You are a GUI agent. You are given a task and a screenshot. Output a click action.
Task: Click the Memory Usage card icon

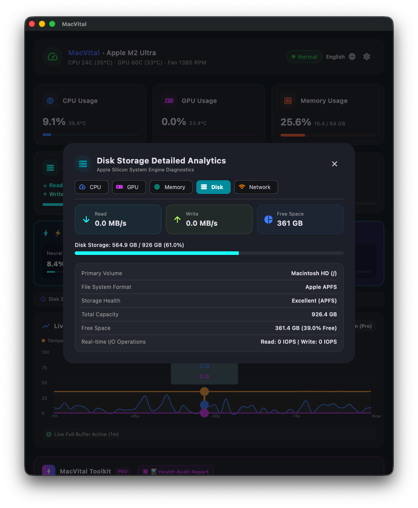click(x=288, y=101)
